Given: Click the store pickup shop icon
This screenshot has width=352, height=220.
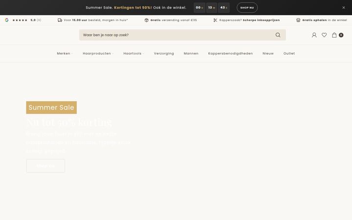Looking at the screenshot, I should [298, 20].
